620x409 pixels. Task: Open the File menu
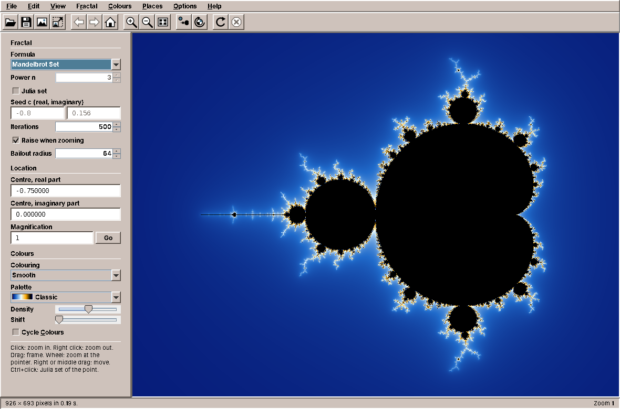tap(12, 6)
